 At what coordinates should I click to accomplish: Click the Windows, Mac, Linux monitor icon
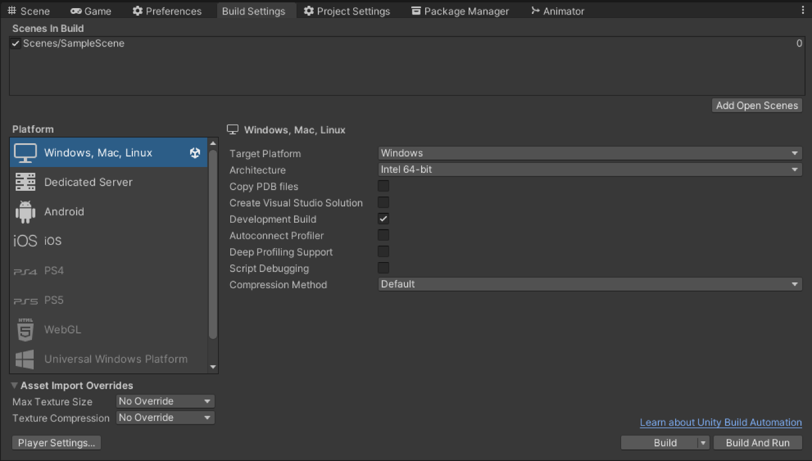pos(25,153)
